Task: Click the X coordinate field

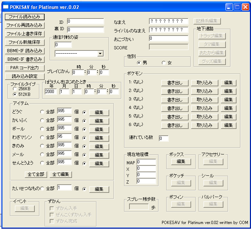Action: pos(146,168)
